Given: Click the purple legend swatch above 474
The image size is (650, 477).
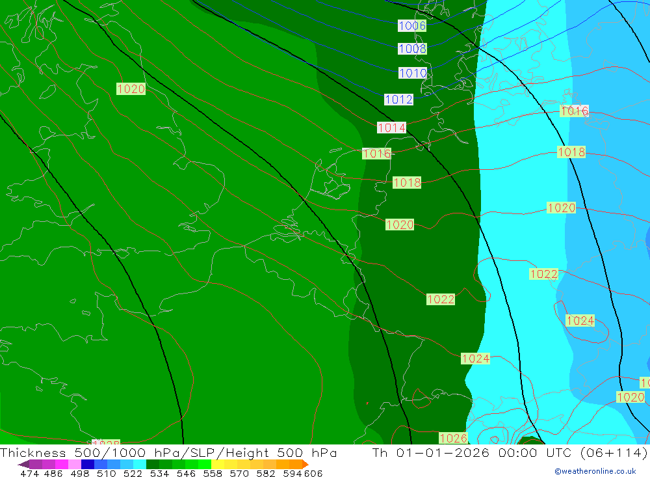Looking at the screenshot, I should (x=36, y=464).
